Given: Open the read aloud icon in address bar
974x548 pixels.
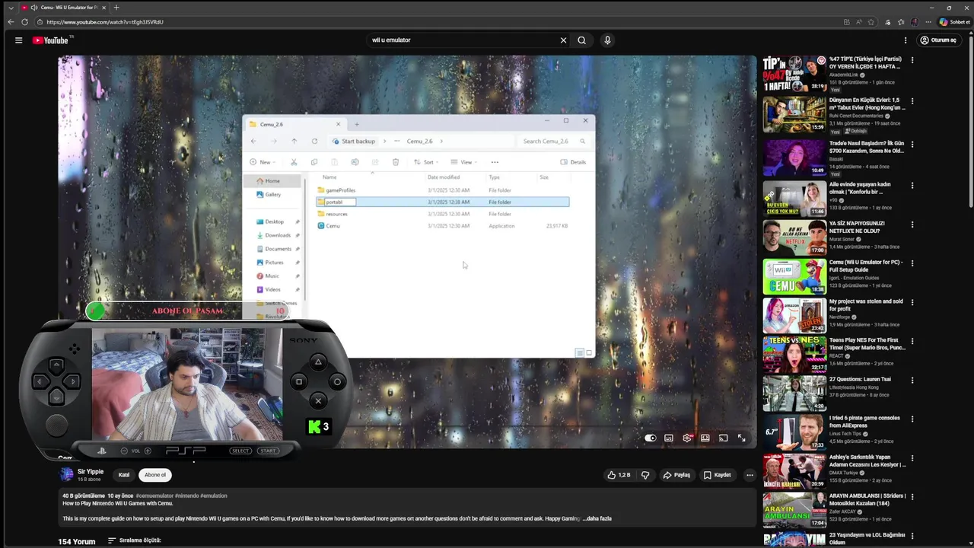Looking at the screenshot, I should (859, 22).
